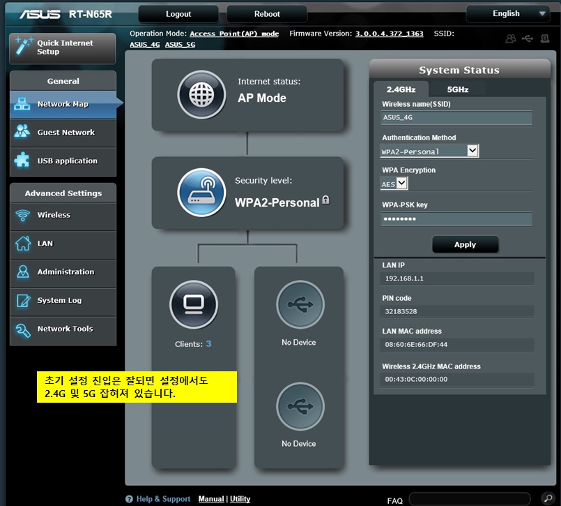Click the clients count number 3
This screenshot has width=561, height=506.
208,343
